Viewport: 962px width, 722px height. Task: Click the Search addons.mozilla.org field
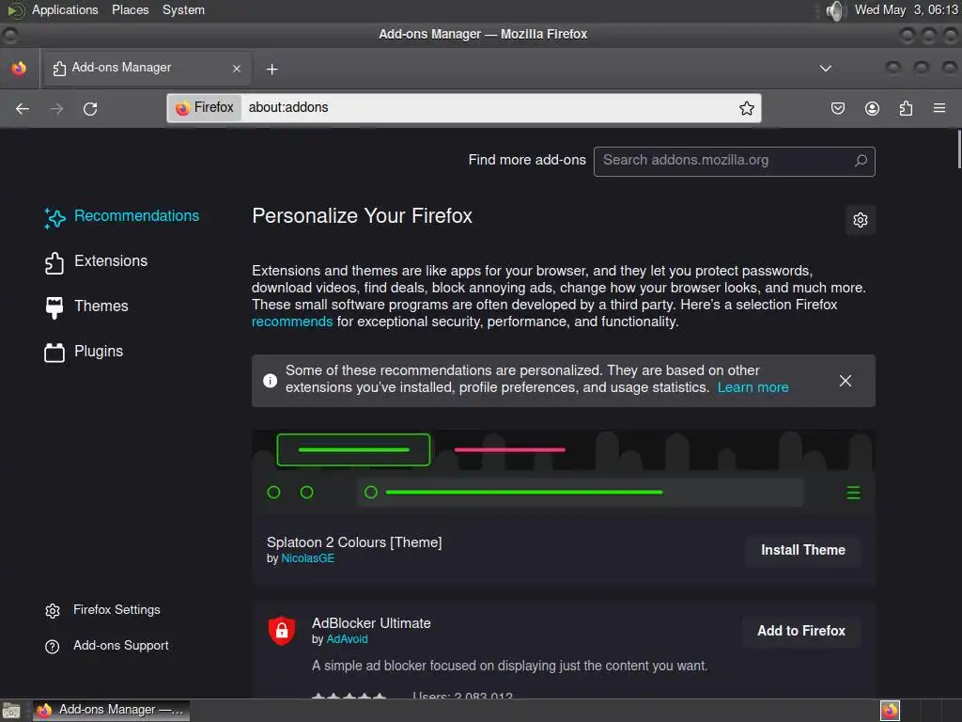(735, 161)
